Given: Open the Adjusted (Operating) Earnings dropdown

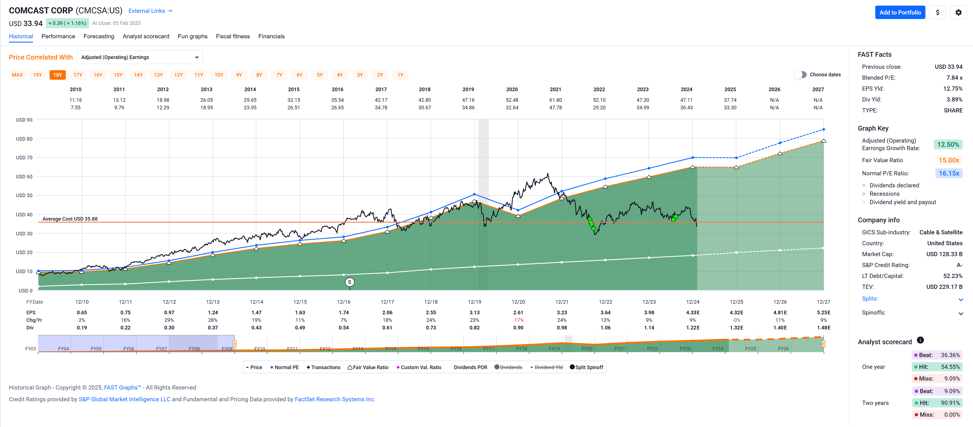Looking at the screenshot, I should [x=140, y=57].
